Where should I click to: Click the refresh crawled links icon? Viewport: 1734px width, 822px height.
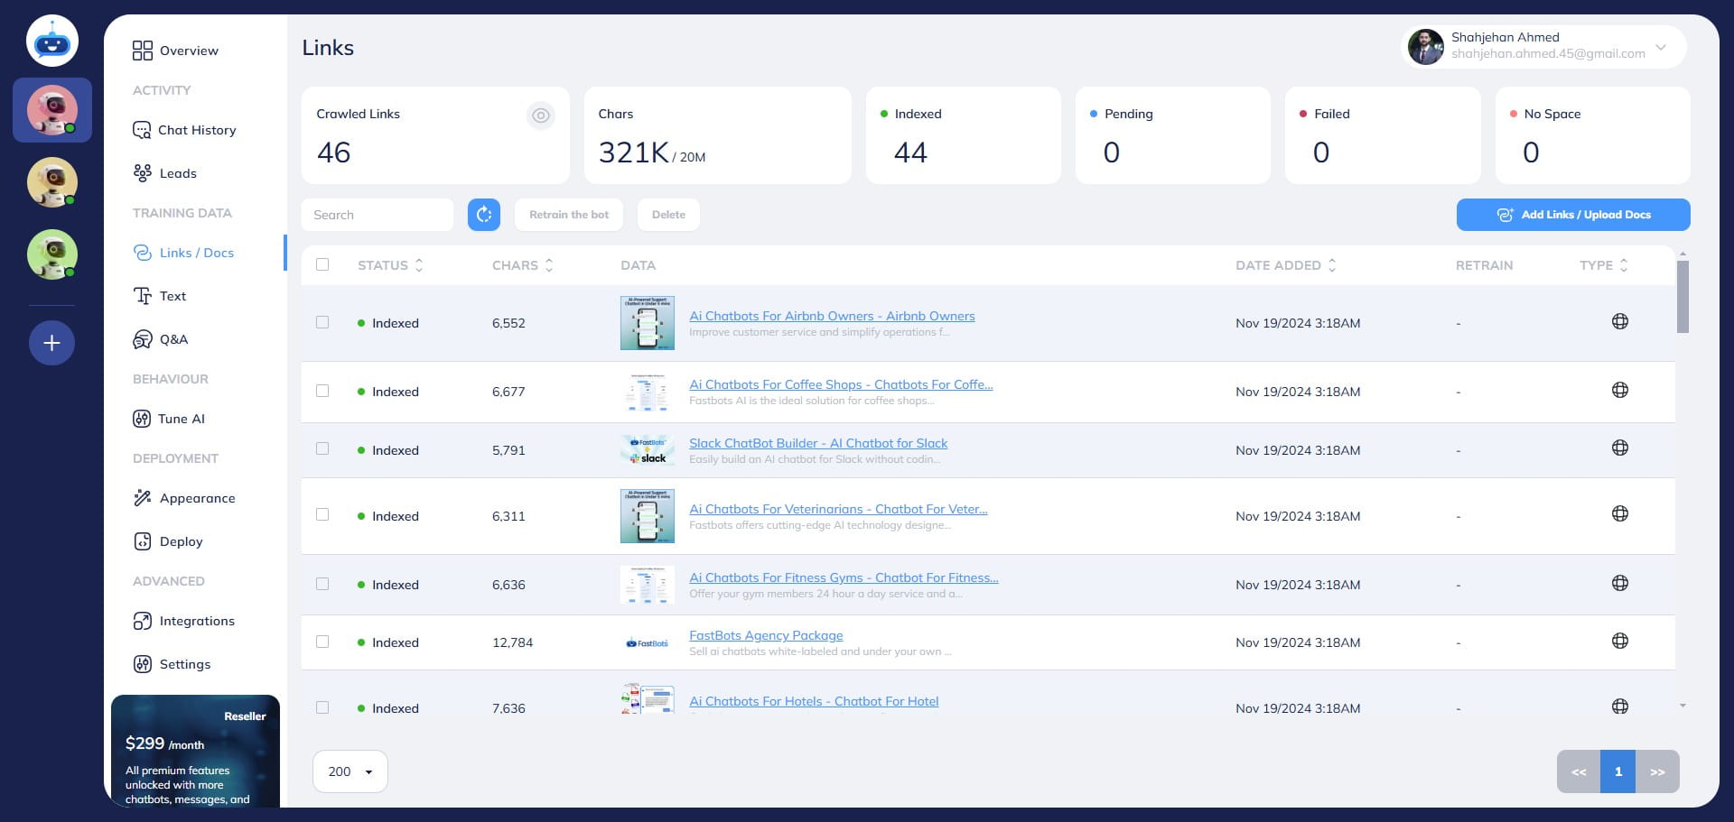click(x=484, y=214)
